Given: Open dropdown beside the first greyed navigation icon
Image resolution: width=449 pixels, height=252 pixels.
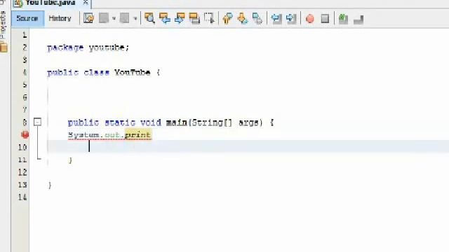Looking at the screenshot, I should pyautogui.click(x=114, y=19).
